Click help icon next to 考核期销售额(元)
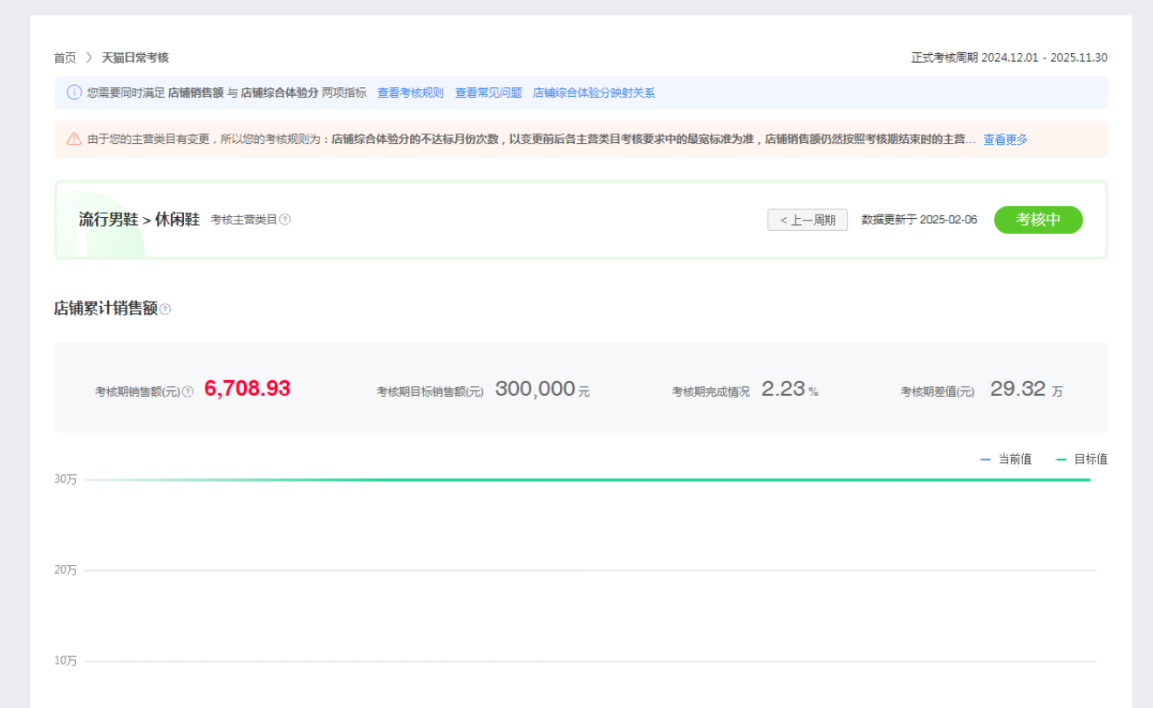The width and height of the screenshot is (1153, 708). [188, 392]
